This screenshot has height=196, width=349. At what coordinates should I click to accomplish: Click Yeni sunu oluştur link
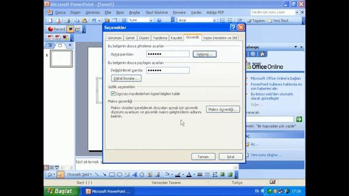[x=266, y=155]
